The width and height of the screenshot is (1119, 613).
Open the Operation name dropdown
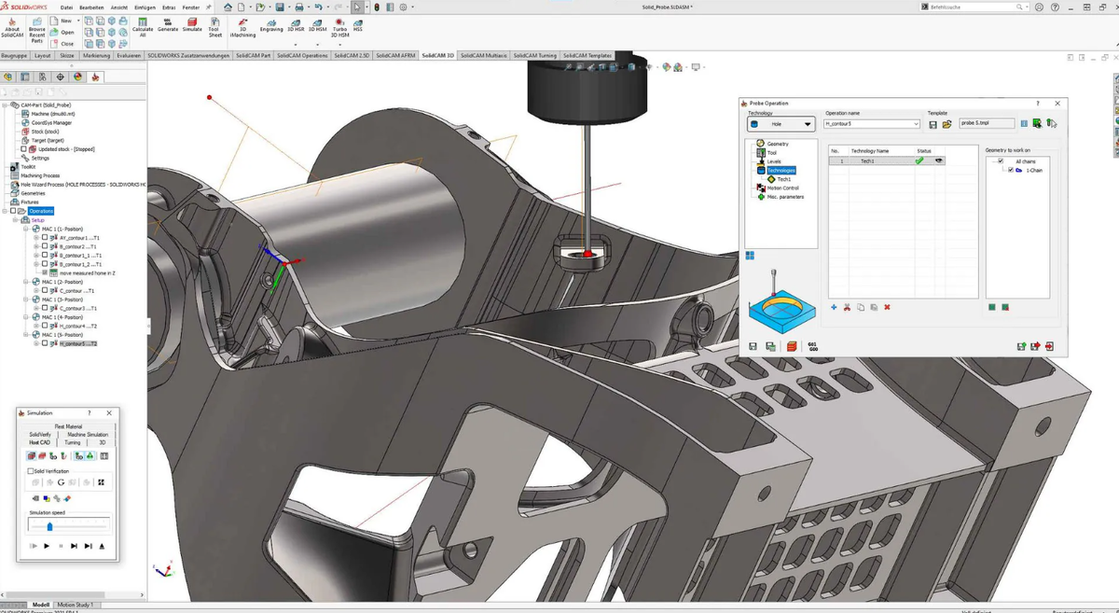click(916, 124)
